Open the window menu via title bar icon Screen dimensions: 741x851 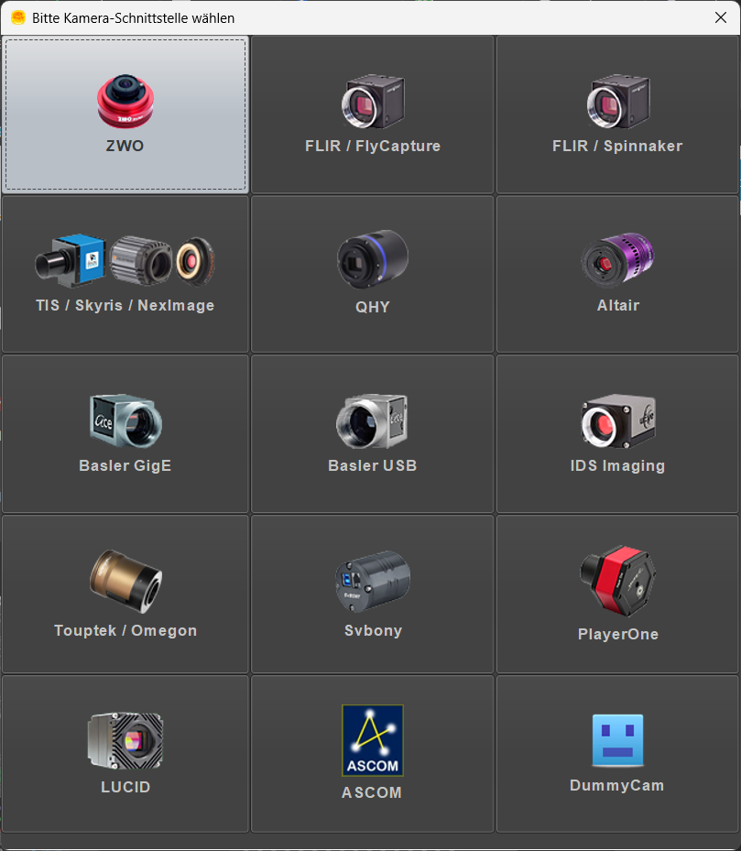coord(18,18)
